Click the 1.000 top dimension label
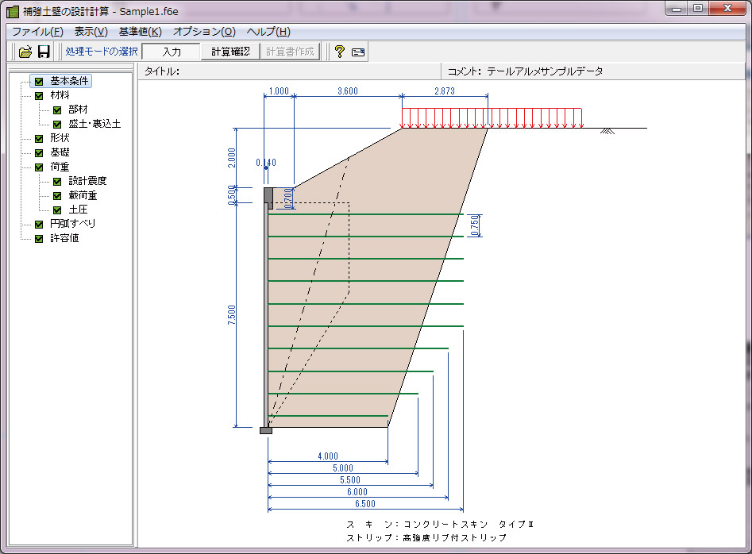Screen dimensions: 752x554 coord(279,91)
